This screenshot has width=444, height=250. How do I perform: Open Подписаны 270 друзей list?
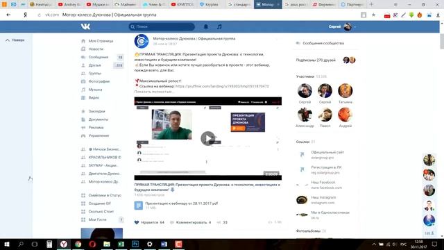coord(316,60)
